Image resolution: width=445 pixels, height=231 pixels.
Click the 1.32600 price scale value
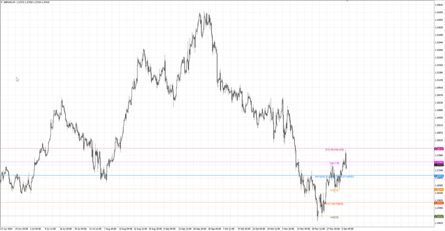coord(439,50)
